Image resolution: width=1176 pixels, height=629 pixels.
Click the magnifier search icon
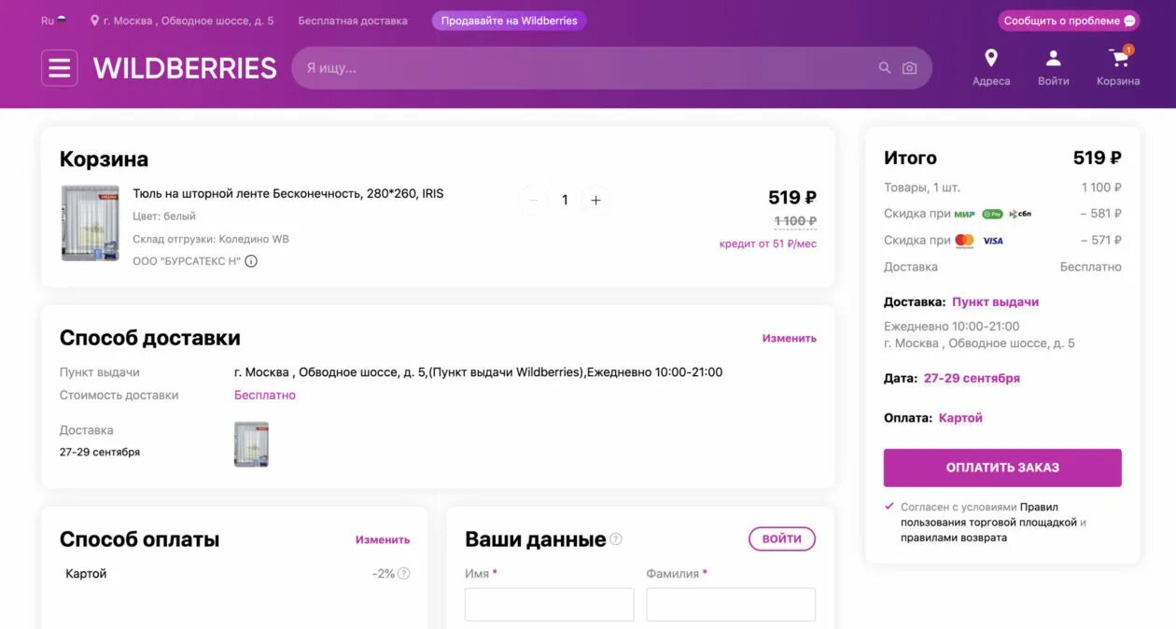(x=885, y=68)
